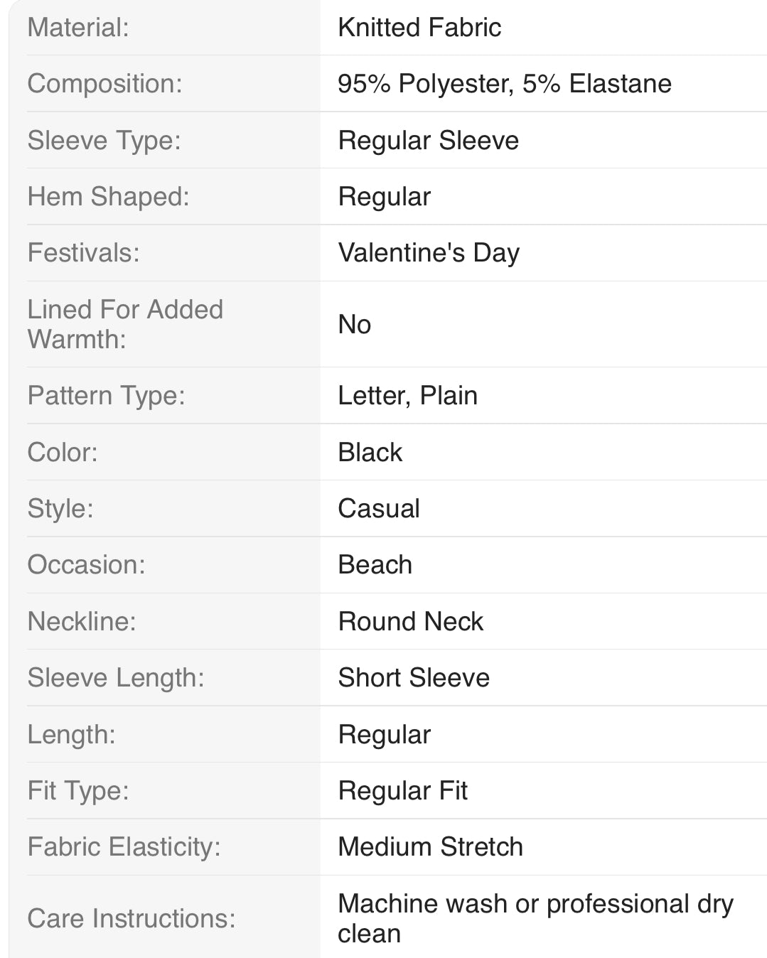Click the 'Knitted Fabric' material value
The image size is (767, 958).
pyautogui.click(x=419, y=28)
